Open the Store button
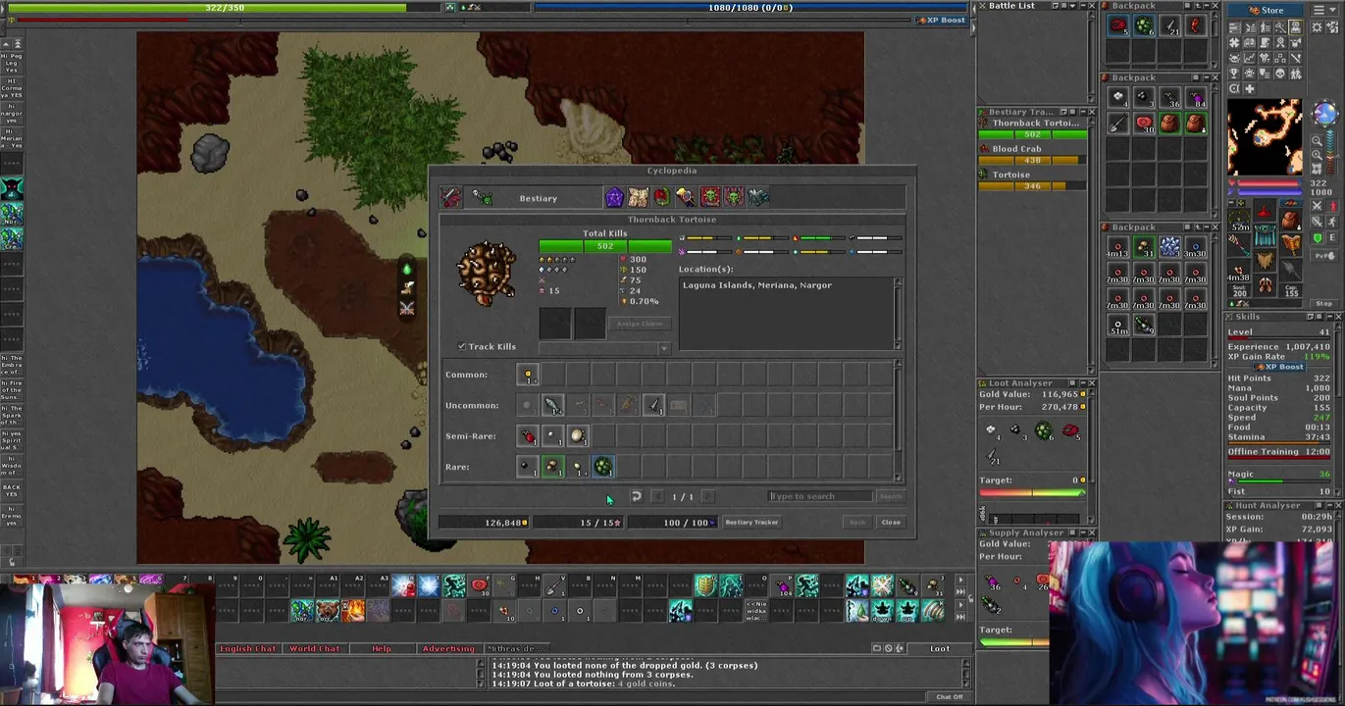Viewport: 1345px width, 706px height. 1264,10
